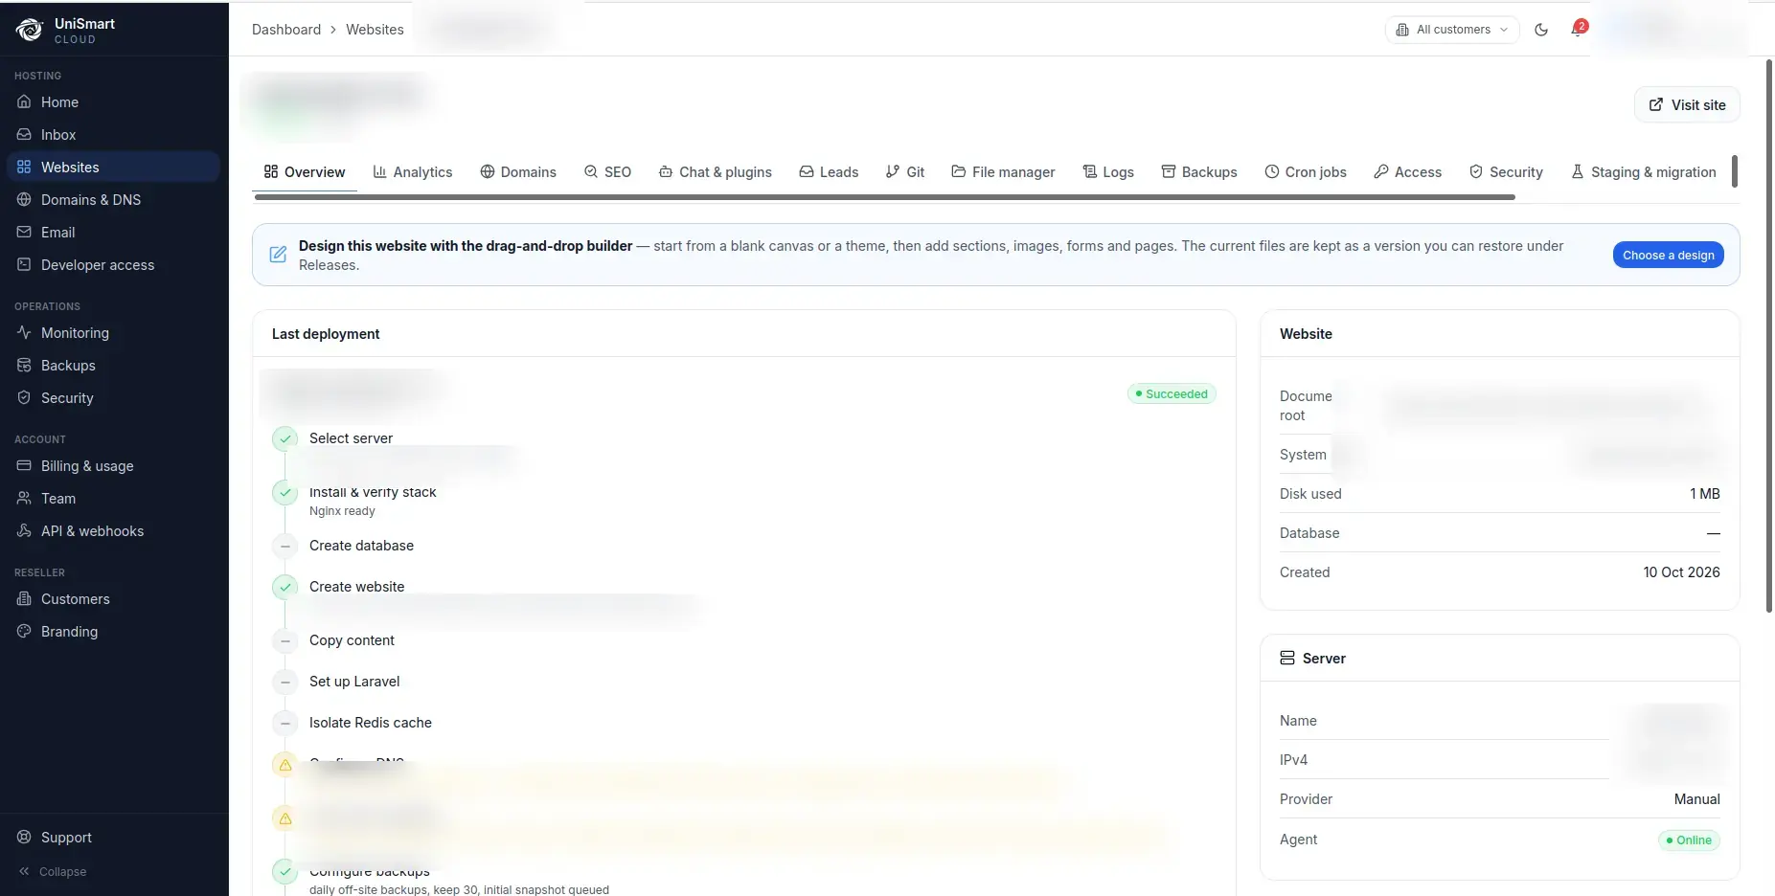Open the File manager tab

tap(1003, 172)
